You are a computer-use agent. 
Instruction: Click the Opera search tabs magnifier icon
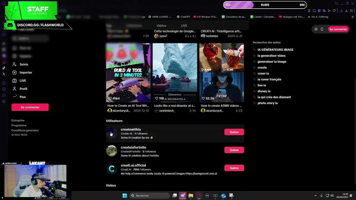pos(336,4)
